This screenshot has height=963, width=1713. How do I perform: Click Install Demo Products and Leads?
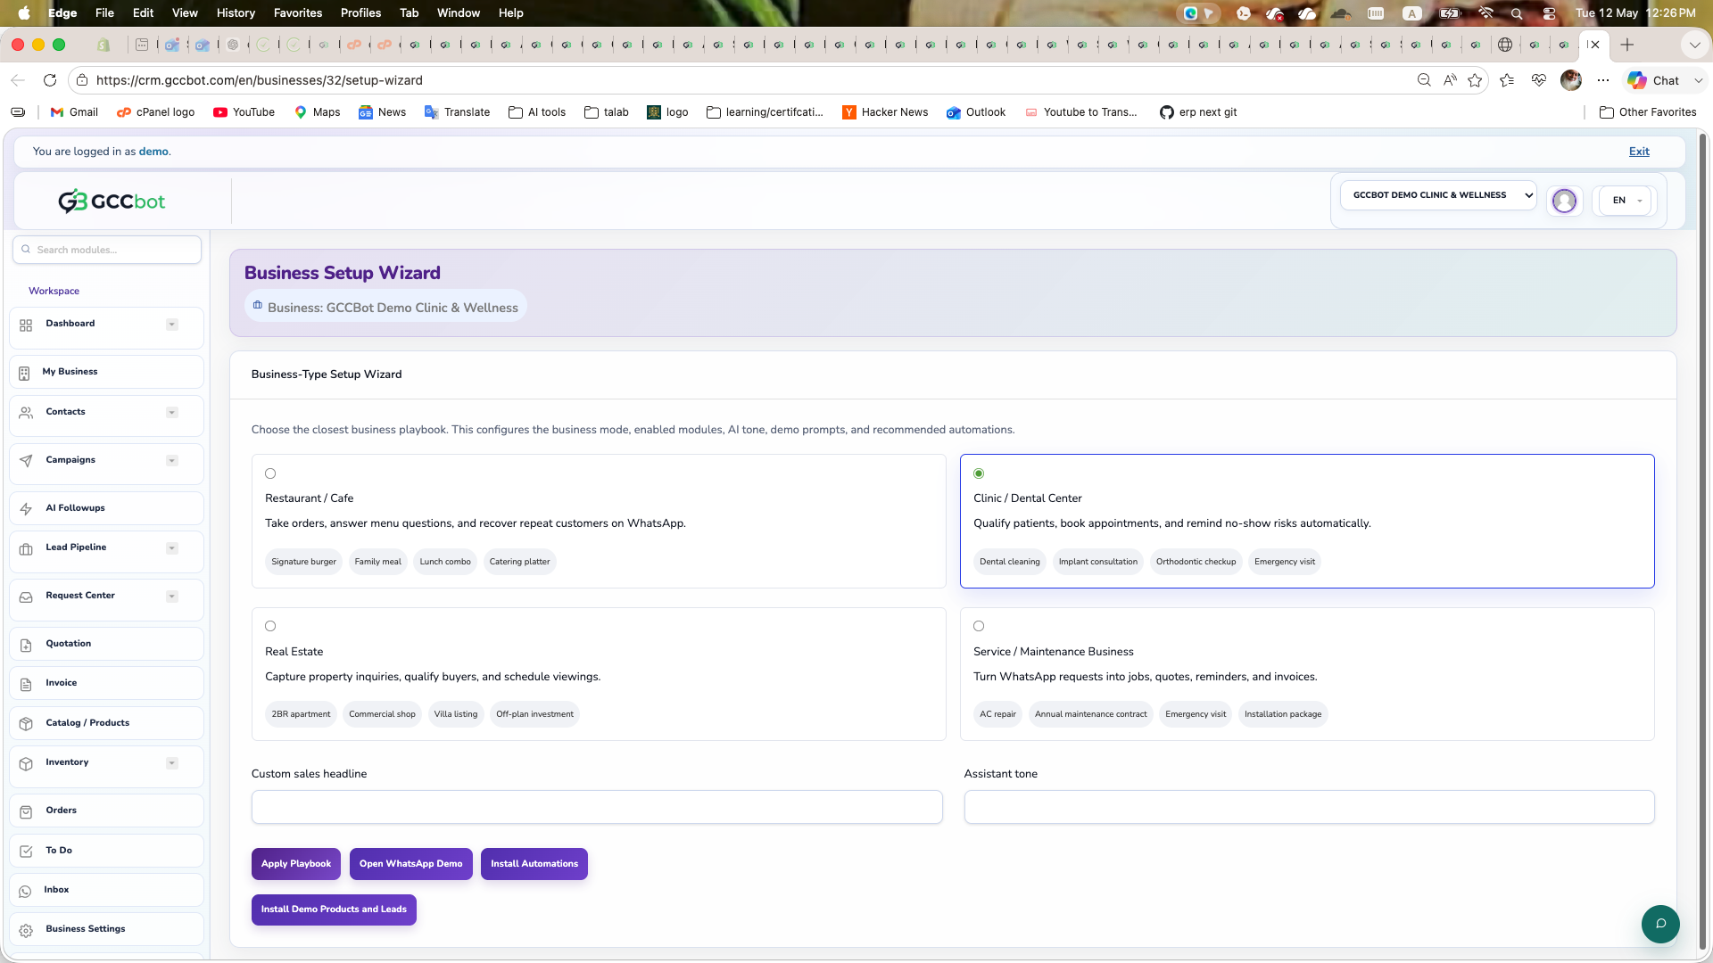pos(334,909)
